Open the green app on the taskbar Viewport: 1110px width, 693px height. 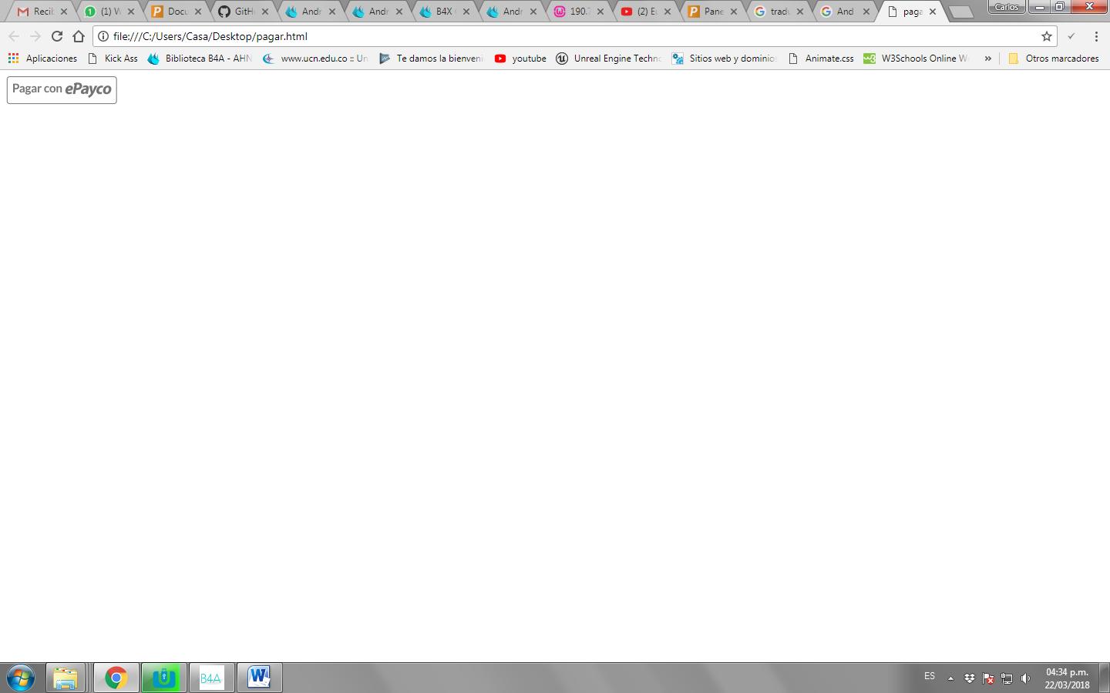(x=163, y=678)
